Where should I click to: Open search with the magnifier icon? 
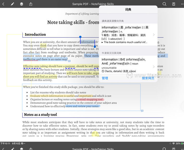pyautogui.click(x=164, y=4)
